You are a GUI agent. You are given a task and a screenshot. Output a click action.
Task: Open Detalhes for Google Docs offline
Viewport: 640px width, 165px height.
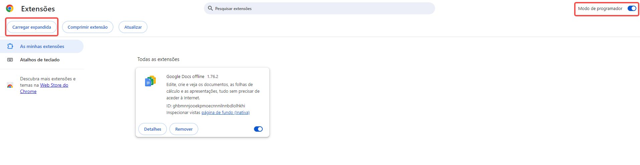[152, 129]
